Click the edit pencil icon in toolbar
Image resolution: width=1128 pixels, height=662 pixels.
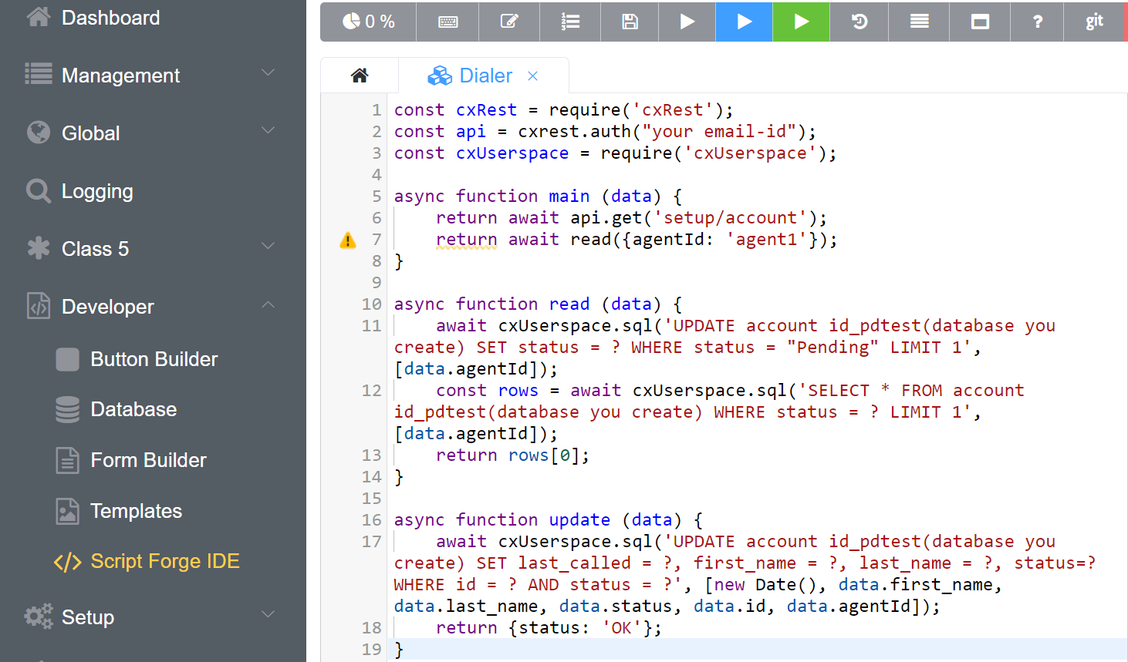tap(509, 22)
